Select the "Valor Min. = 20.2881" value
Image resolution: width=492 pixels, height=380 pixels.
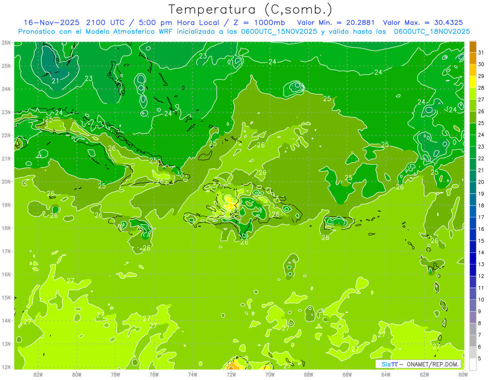[x=336, y=23]
